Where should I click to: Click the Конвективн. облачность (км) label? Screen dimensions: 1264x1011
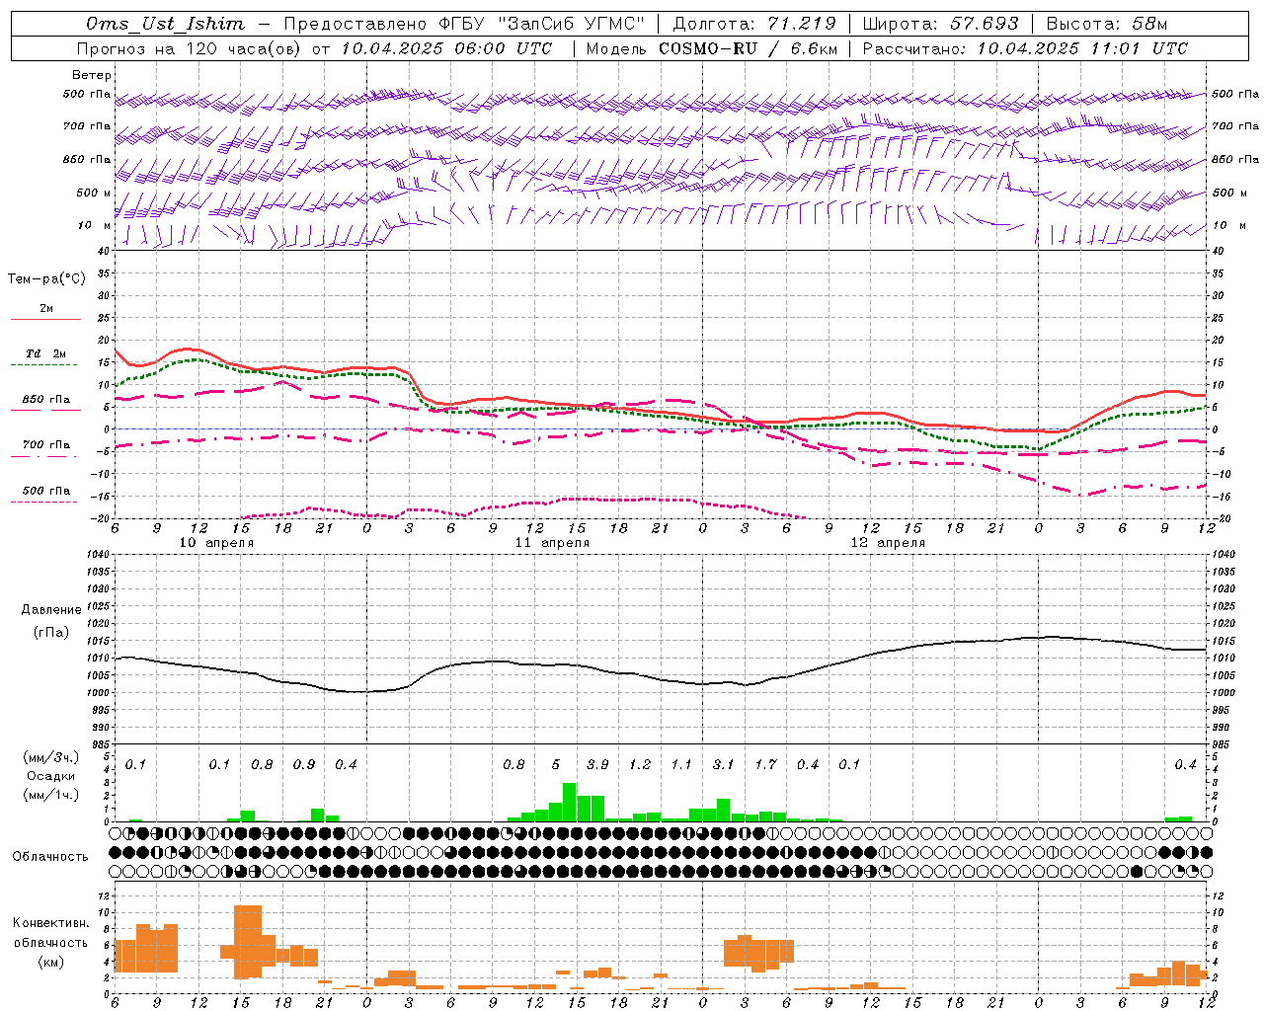click(x=50, y=943)
